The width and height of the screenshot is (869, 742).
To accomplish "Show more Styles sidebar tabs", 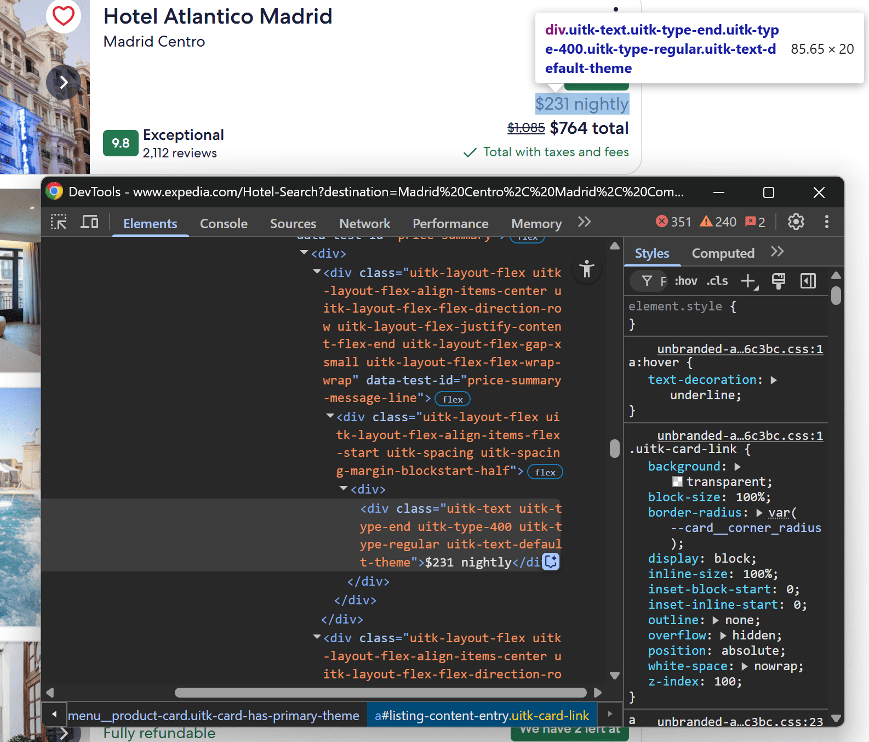I will point(777,252).
